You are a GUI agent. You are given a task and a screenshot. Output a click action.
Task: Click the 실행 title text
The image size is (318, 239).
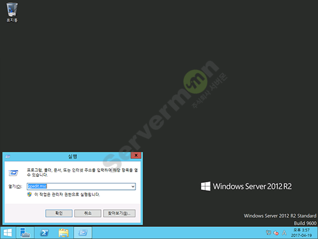73,157
